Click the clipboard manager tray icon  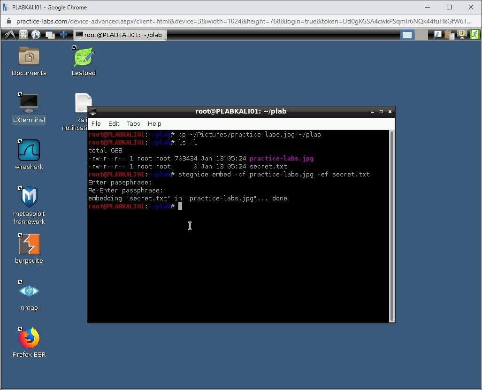(450, 35)
